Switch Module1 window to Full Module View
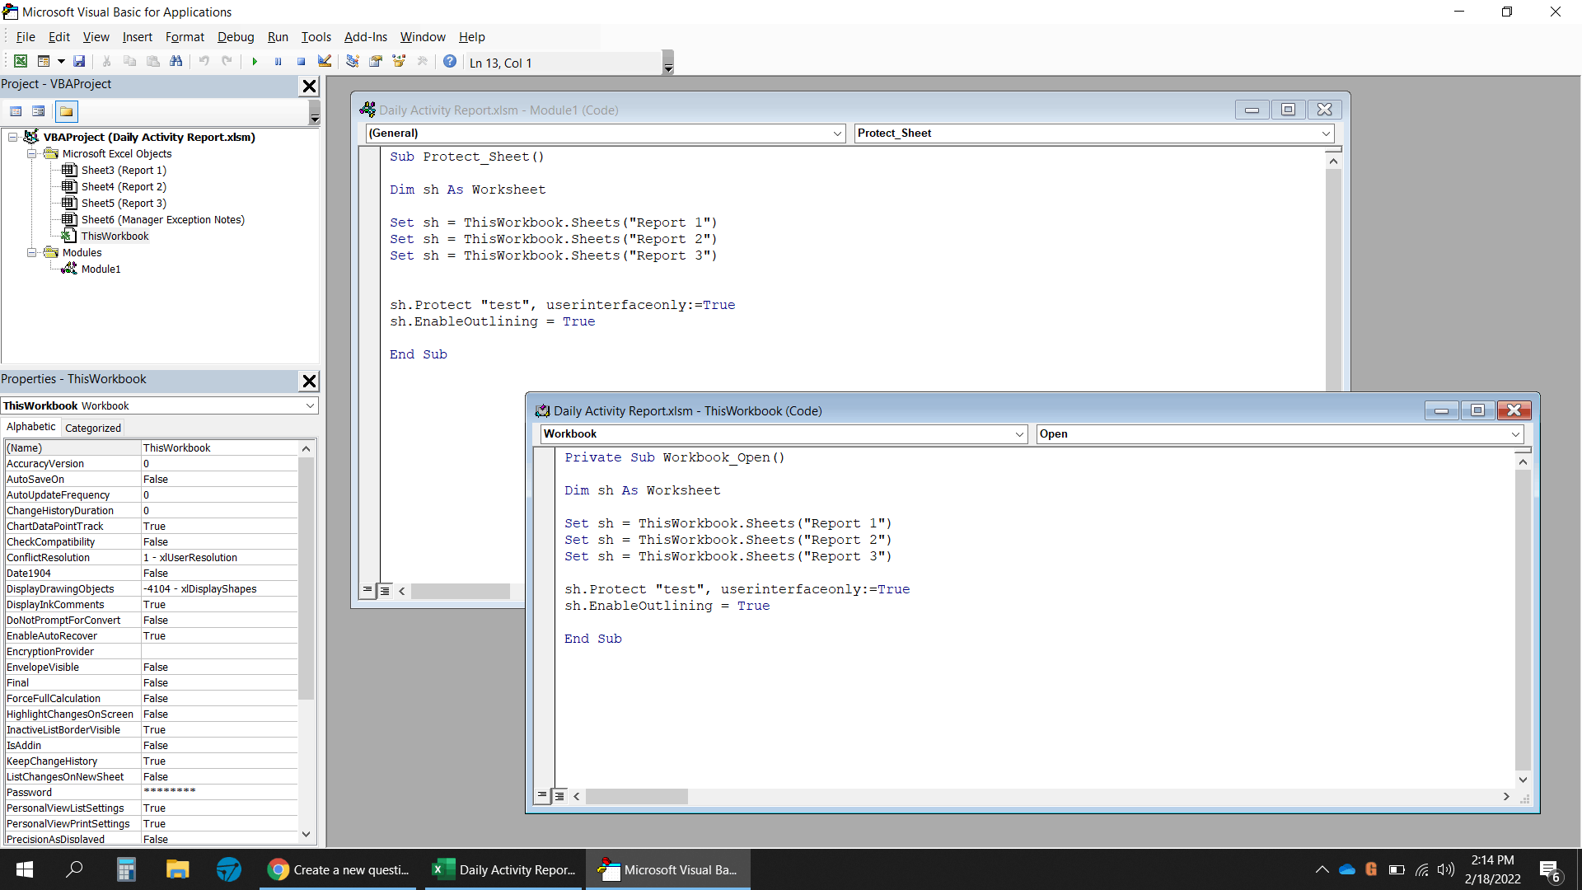The height and width of the screenshot is (890, 1582). tap(385, 590)
